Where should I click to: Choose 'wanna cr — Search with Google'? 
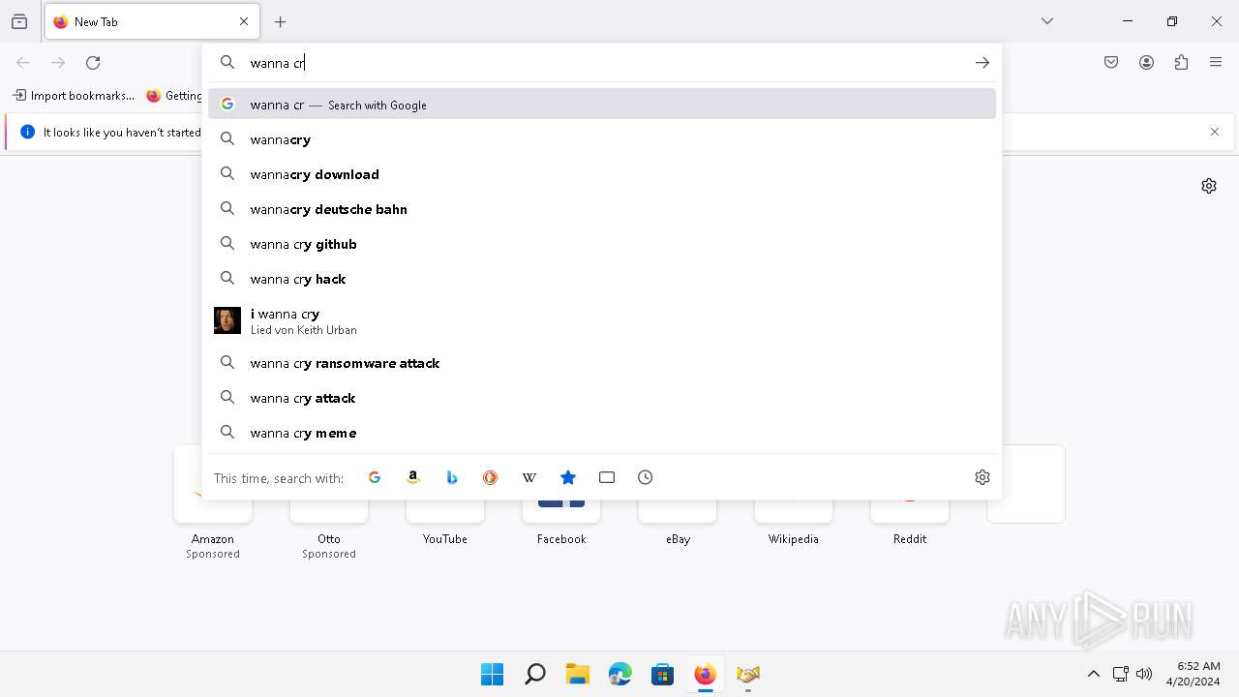click(602, 105)
